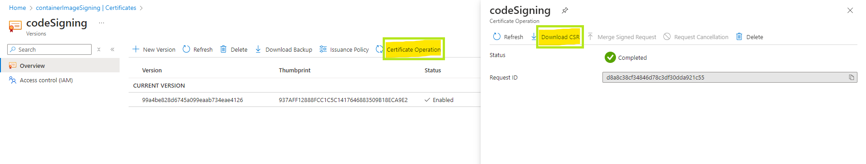Click the Status column header

coord(433,70)
